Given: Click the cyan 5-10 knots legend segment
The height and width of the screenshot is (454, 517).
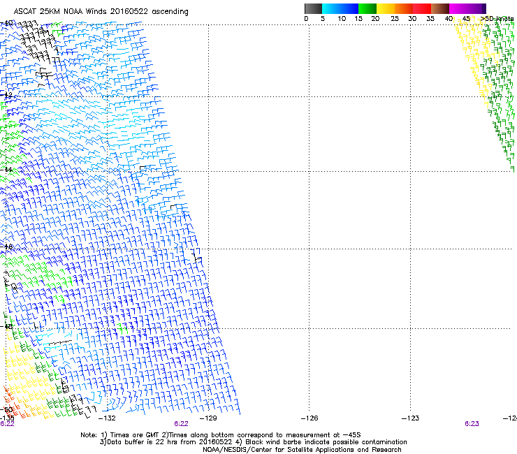Looking at the screenshot, I should pyautogui.click(x=330, y=8).
